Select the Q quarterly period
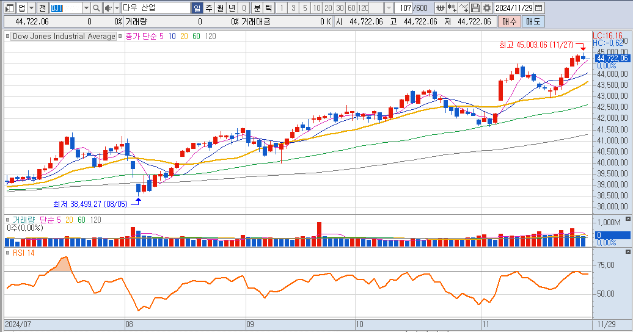633x332 pixels. [244, 8]
